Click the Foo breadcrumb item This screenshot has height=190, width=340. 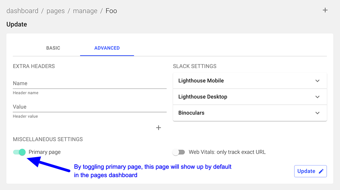pyautogui.click(x=111, y=11)
